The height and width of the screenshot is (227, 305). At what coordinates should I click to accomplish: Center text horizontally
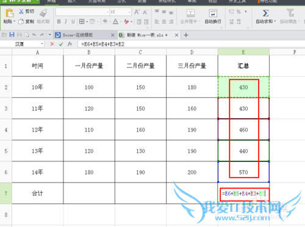tap(164, 21)
